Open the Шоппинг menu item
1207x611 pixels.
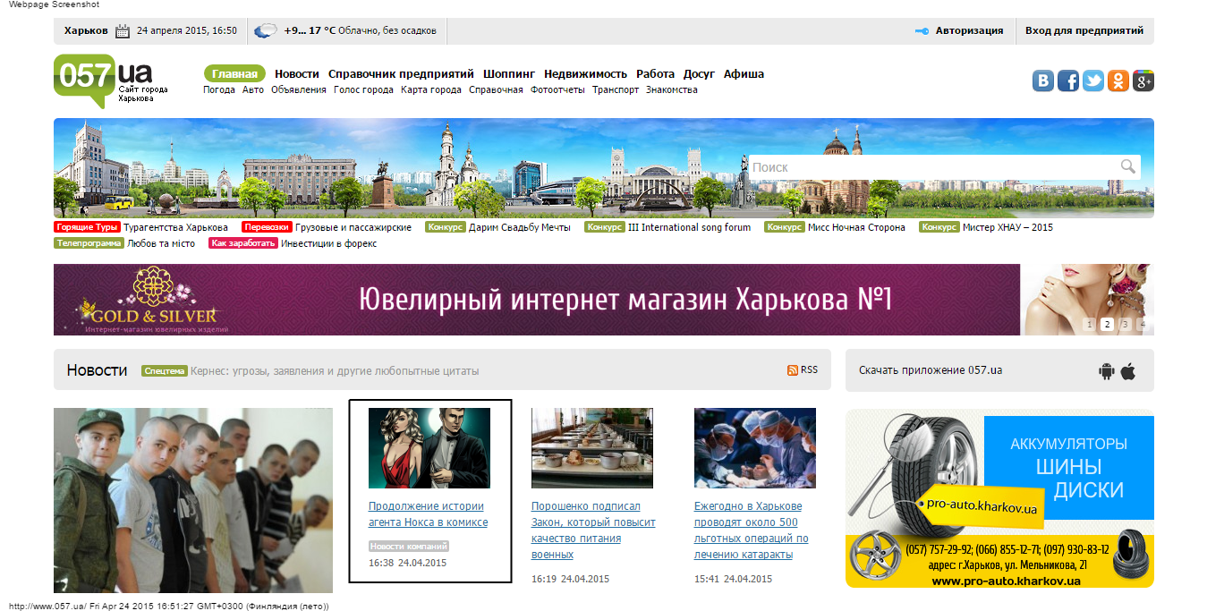(x=509, y=74)
